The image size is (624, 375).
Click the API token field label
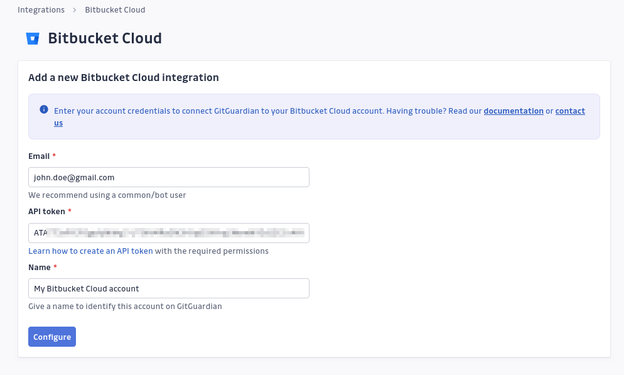pyautogui.click(x=46, y=212)
